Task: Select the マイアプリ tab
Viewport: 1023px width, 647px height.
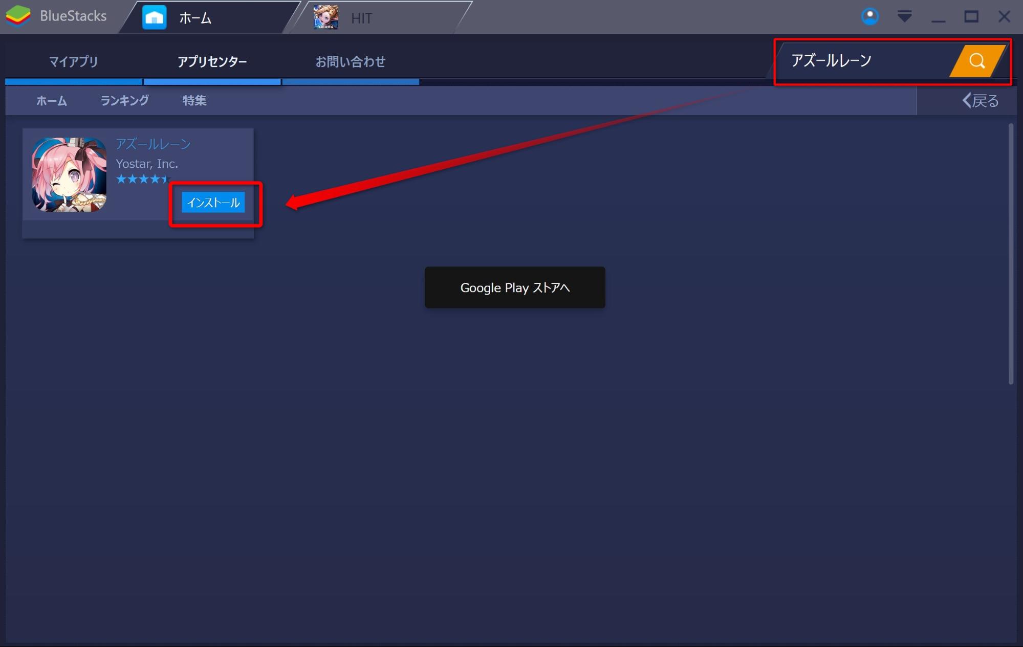Action: (73, 62)
